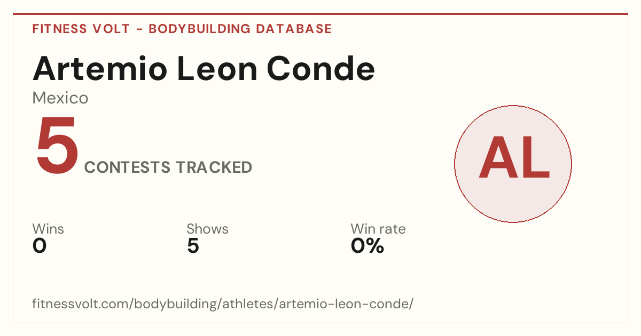Click the Shows value 5

click(193, 246)
